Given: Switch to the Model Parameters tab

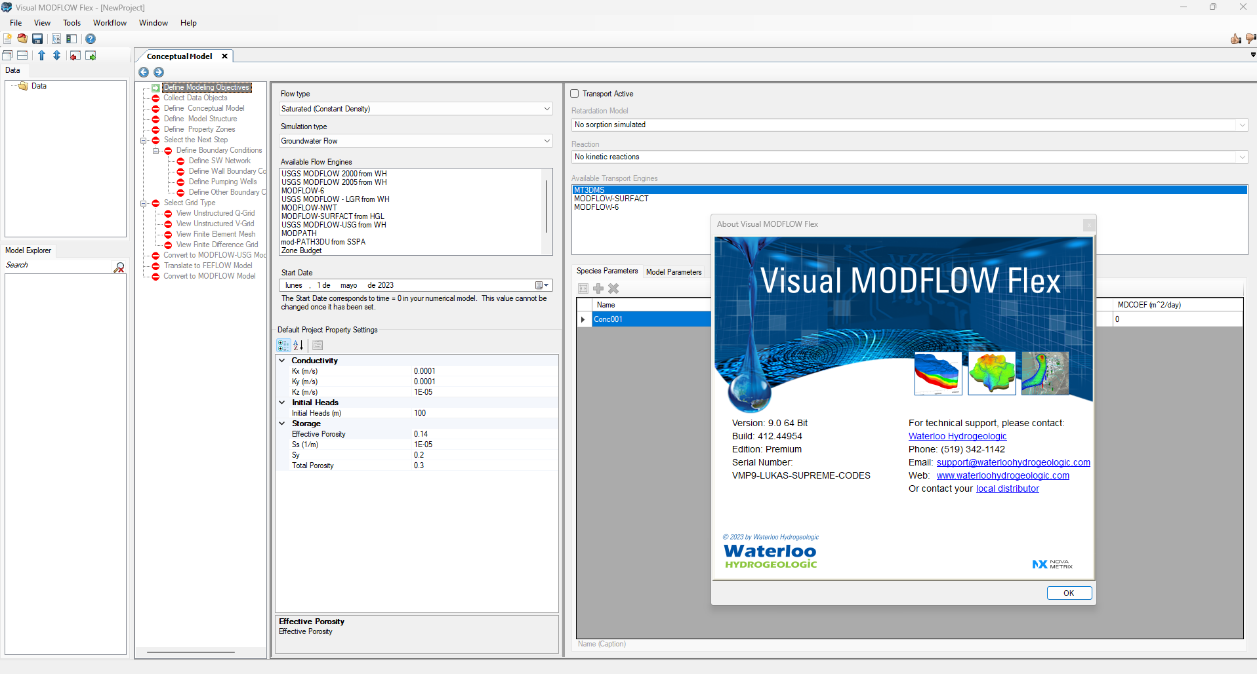Looking at the screenshot, I should pos(674,271).
